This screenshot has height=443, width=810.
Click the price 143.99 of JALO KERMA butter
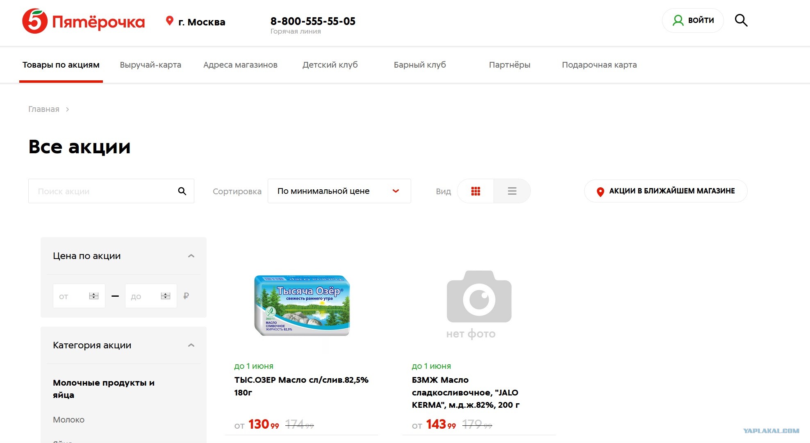tap(441, 424)
